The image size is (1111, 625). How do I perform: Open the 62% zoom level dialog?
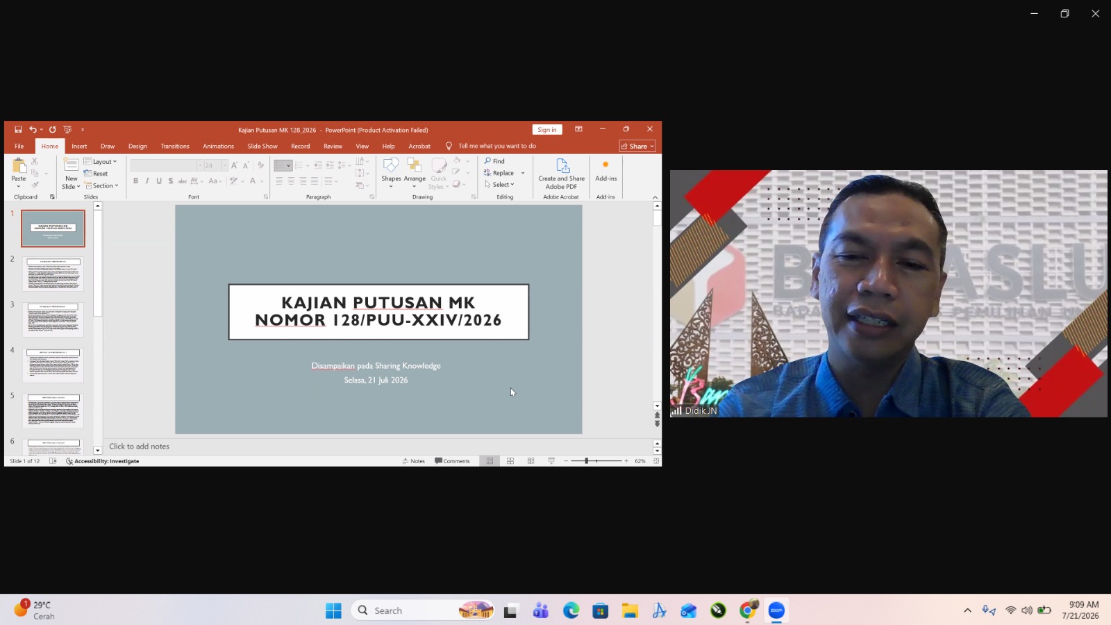click(640, 461)
